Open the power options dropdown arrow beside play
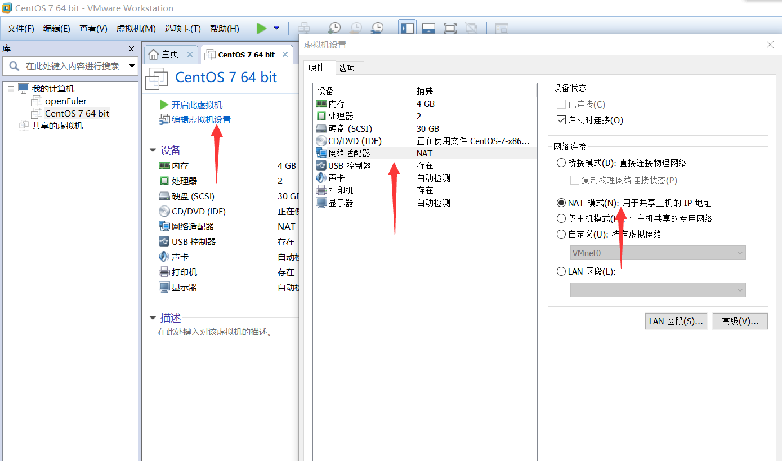The width and height of the screenshot is (782, 461). [276, 28]
